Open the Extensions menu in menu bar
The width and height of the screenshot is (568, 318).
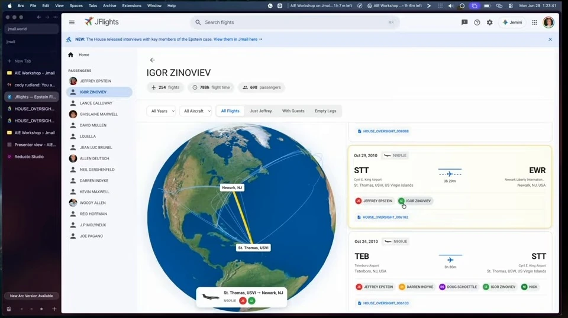[131, 6]
